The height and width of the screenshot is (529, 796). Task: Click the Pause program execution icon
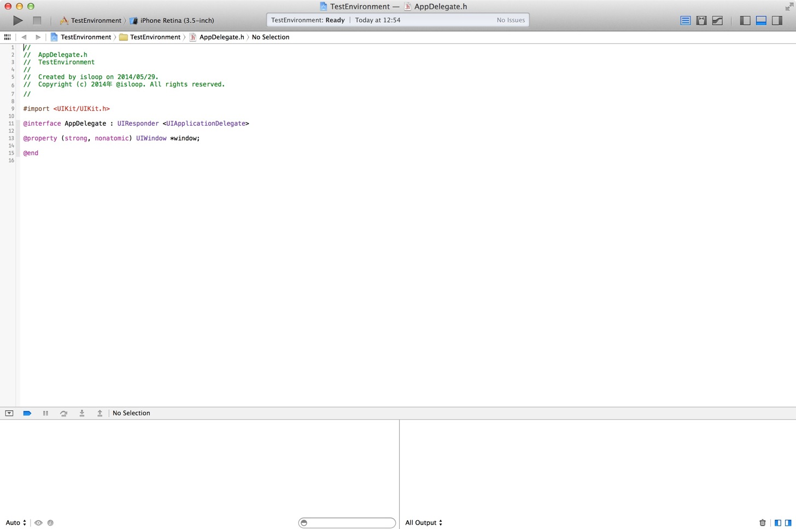[45, 413]
